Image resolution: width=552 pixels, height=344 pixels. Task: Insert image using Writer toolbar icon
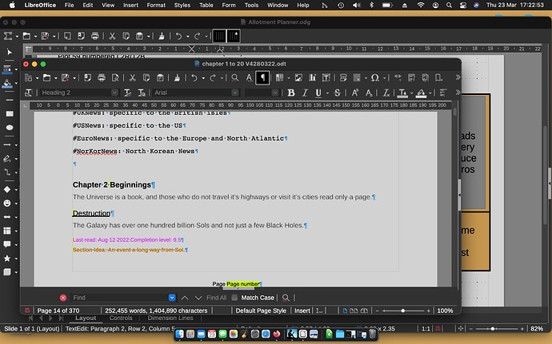click(298, 78)
